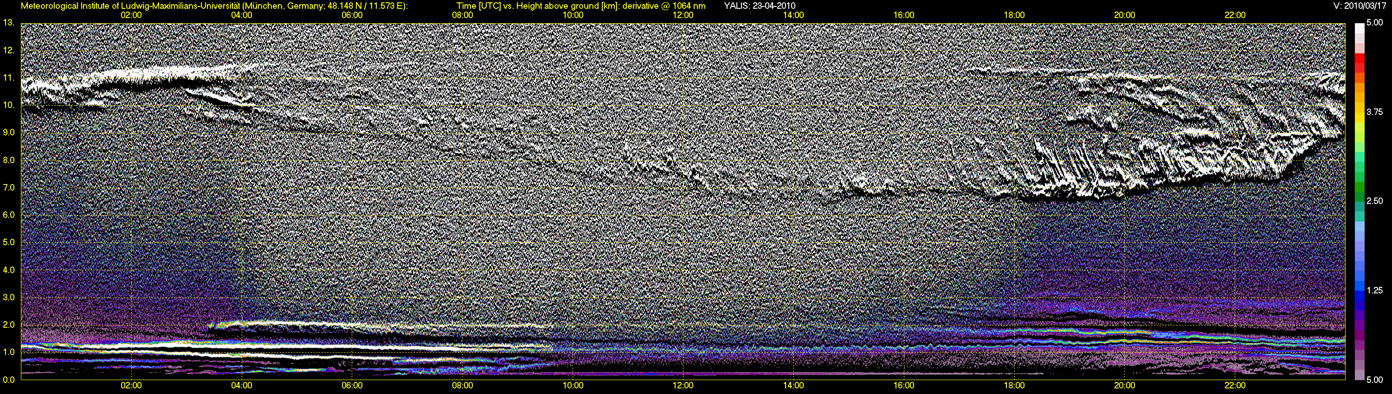Select the 9.0 km height axis label
1392x394 pixels.
[8, 132]
